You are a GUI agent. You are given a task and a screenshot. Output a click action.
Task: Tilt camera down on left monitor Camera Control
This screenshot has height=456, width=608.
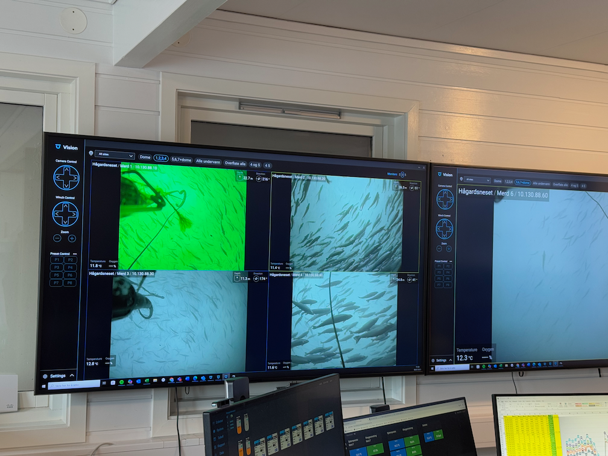click(x=66, y=186)
